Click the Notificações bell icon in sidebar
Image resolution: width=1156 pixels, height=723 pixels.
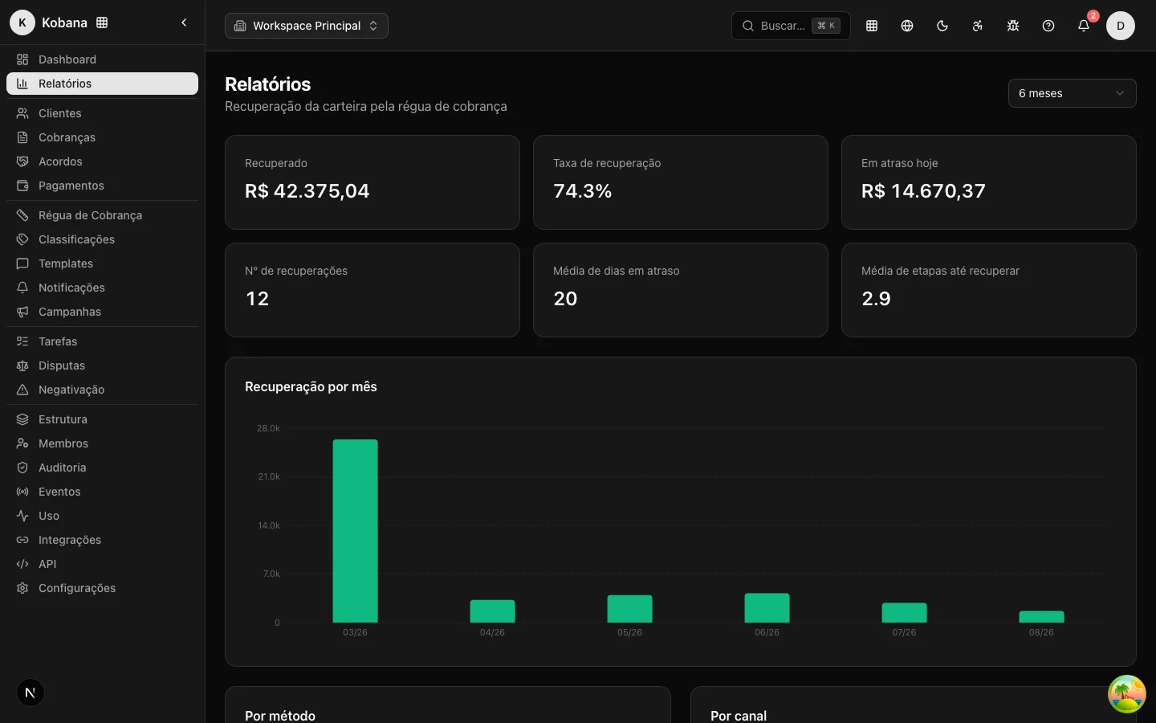tap(22, 288)
